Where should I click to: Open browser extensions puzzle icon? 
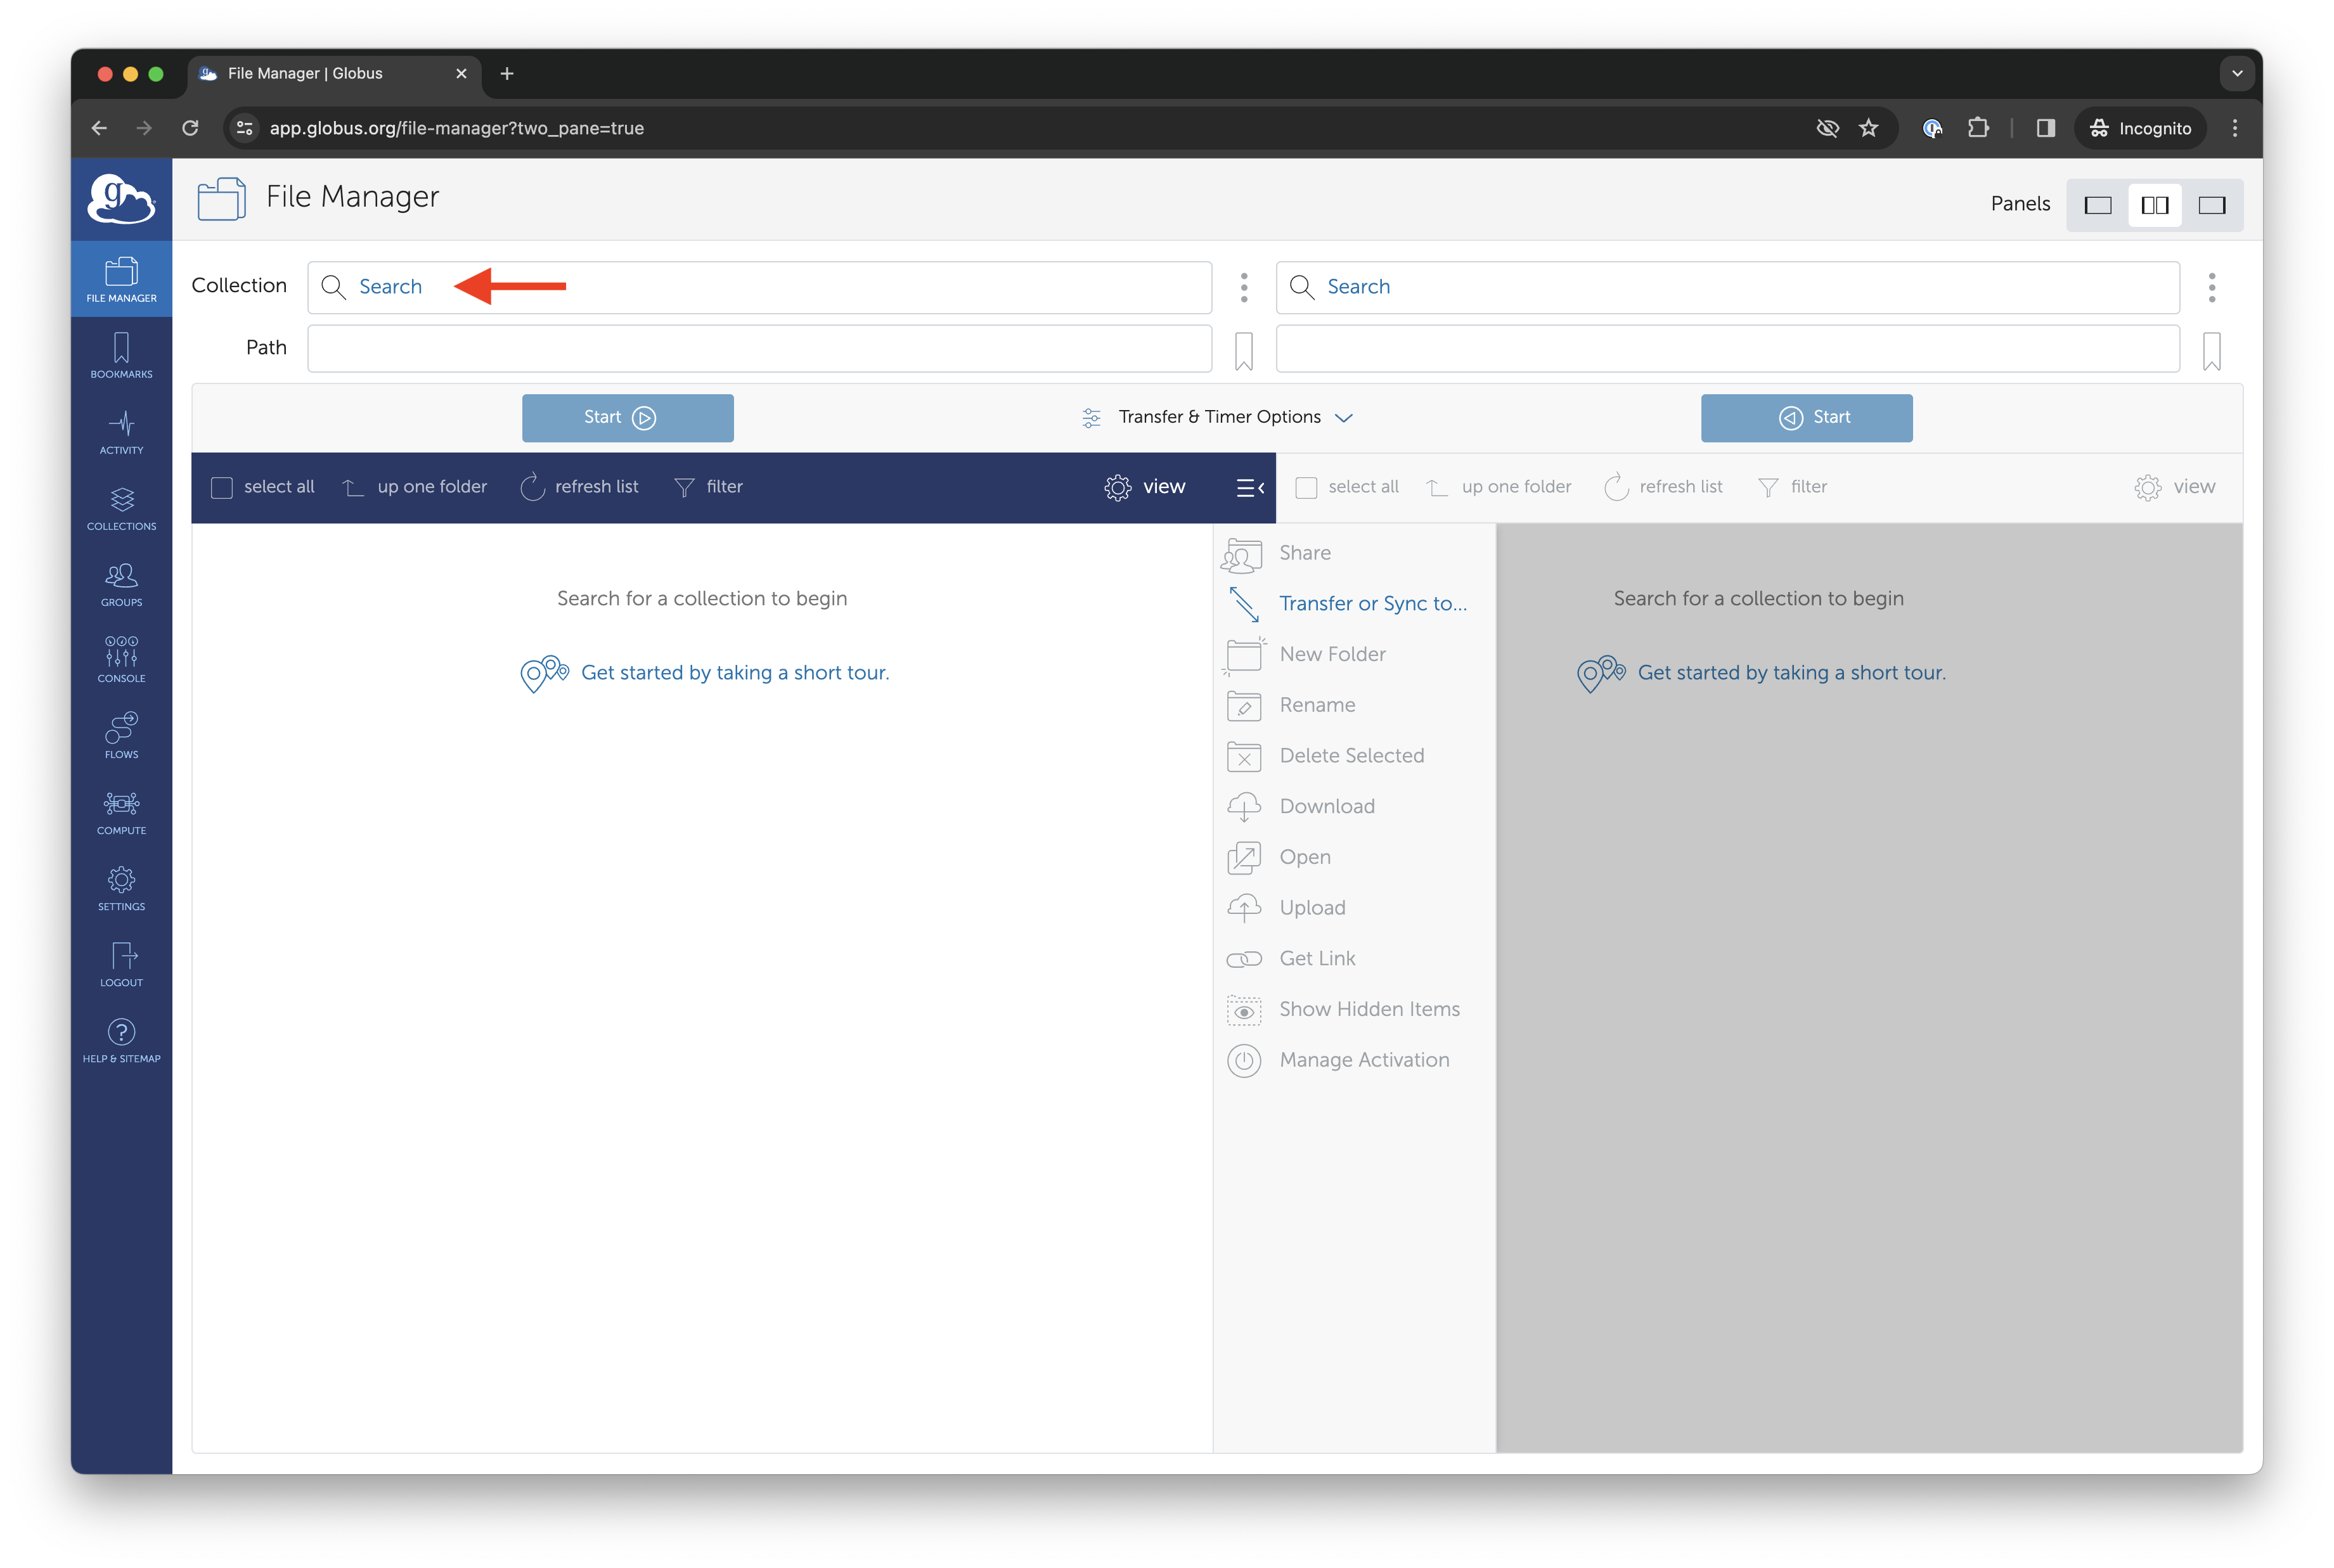coord(1977,128)
